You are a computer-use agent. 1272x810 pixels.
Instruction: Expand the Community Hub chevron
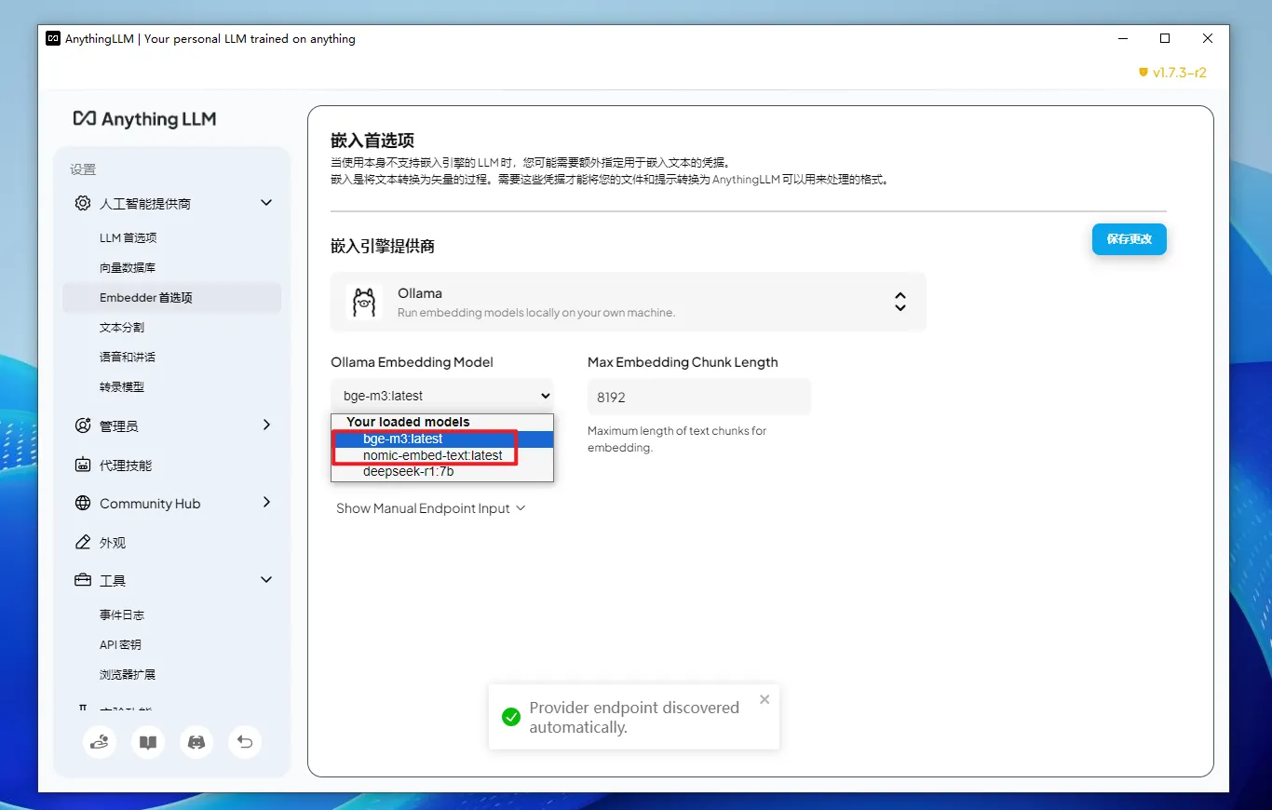pyautogui.click(x=266, y=503)
